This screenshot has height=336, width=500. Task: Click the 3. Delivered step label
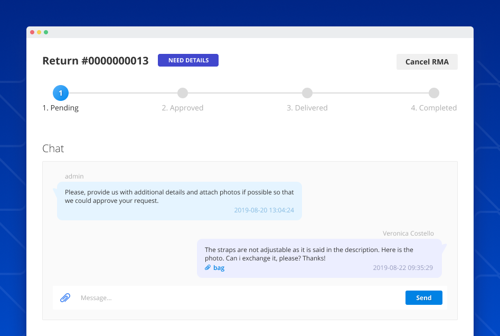pos(307,107)
